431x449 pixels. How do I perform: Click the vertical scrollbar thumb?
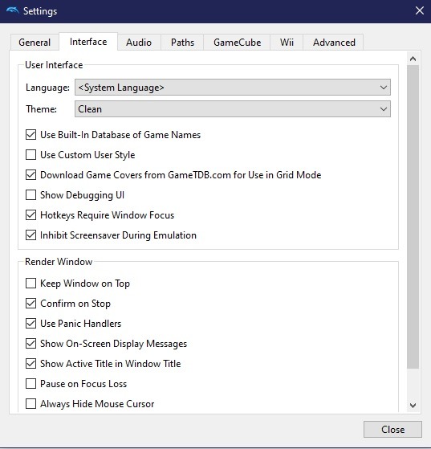[x=413, y=217]
